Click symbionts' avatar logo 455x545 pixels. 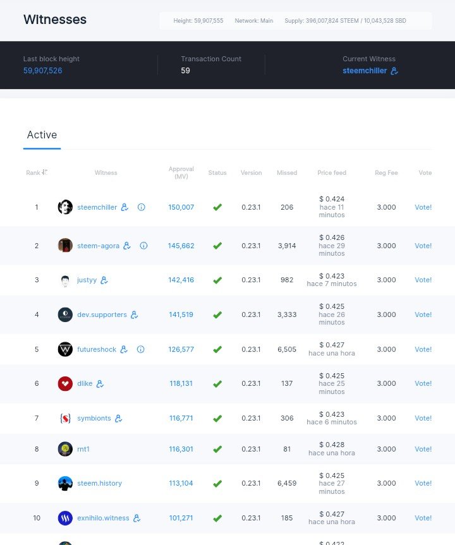pos(65,418)
